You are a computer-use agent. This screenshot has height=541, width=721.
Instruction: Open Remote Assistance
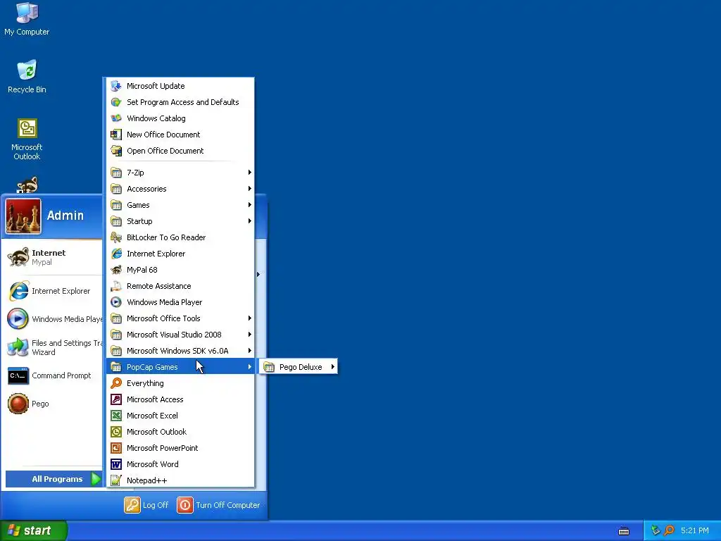[180, 286]
